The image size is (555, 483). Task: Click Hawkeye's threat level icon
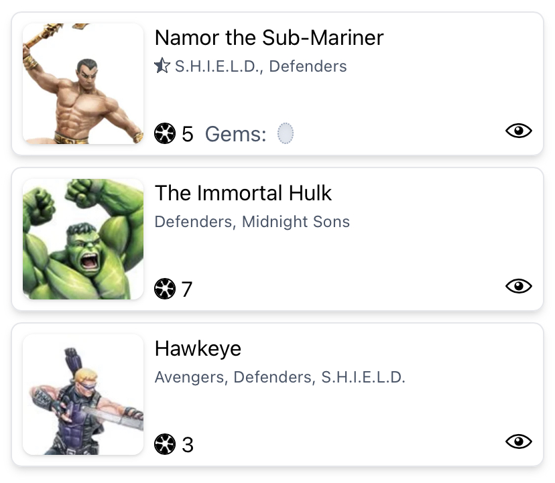pyautogui.click(x=164, y=444)
